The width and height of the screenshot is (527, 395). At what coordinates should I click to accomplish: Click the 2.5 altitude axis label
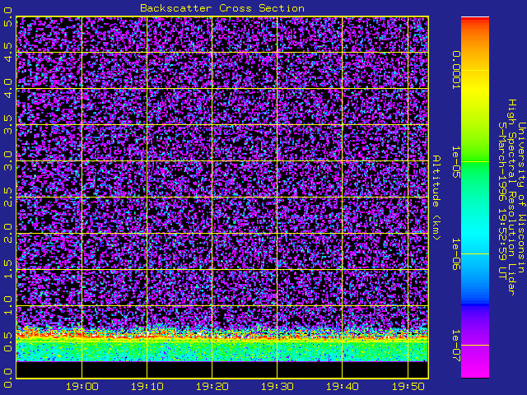pyautogui.click(x=7, y=197)
